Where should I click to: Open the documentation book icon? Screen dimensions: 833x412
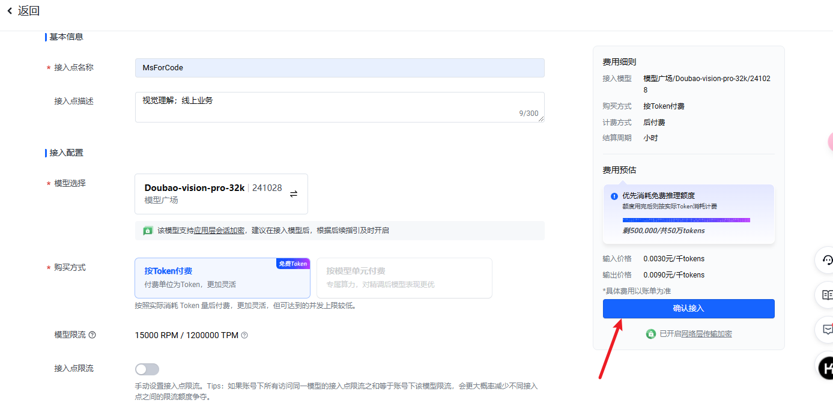828,295
